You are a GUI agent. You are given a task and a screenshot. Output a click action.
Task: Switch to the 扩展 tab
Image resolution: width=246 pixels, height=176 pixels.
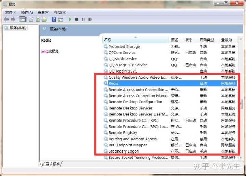coord(45,164)
